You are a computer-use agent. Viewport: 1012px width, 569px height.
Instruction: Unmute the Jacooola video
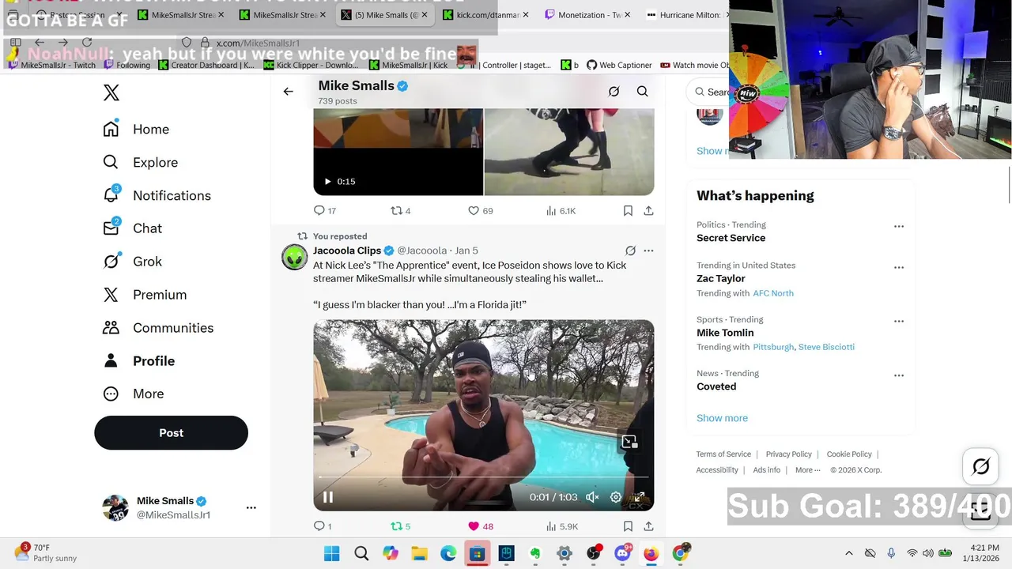[592, 497]
